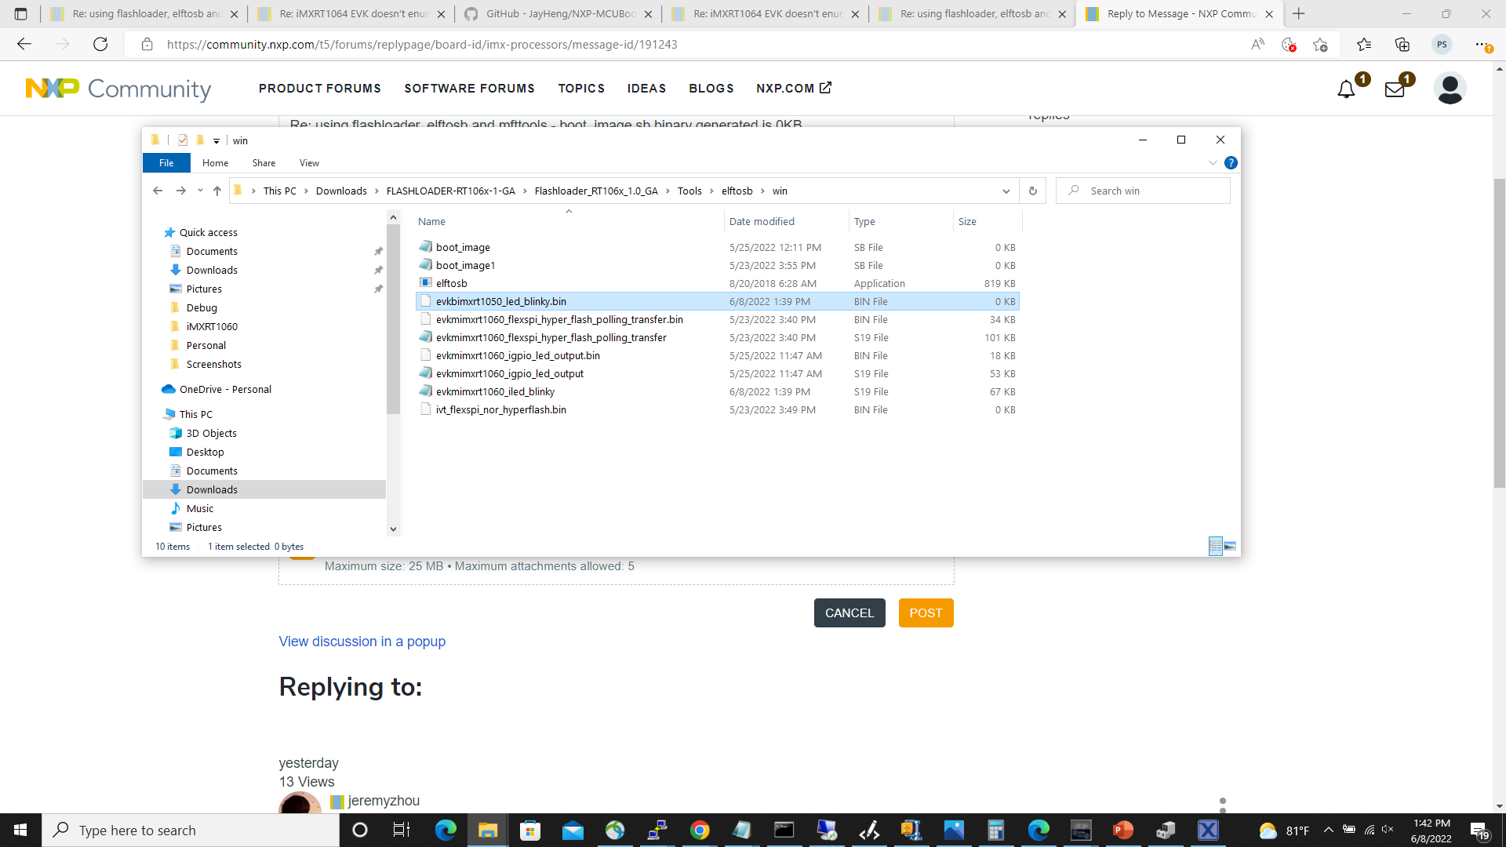Open OneDrive - Personal in sidebar
The height and width of the screenshot is (847, 1506).
click(225, 389)
